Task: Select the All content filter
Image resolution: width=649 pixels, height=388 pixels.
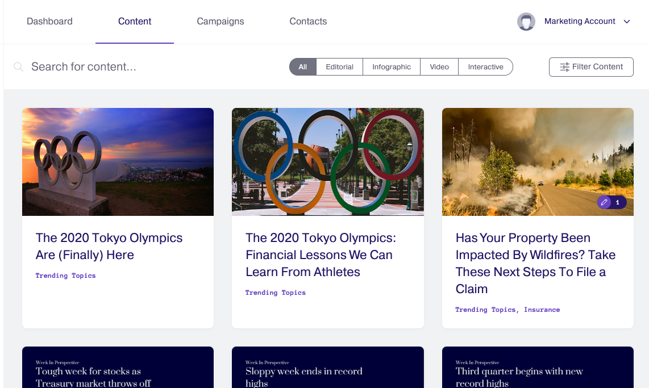Action: click(x=303, y=67)
